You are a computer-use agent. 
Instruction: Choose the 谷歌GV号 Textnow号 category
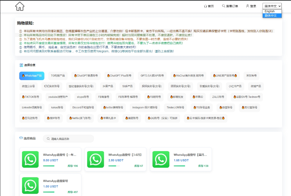pos(247,97)
